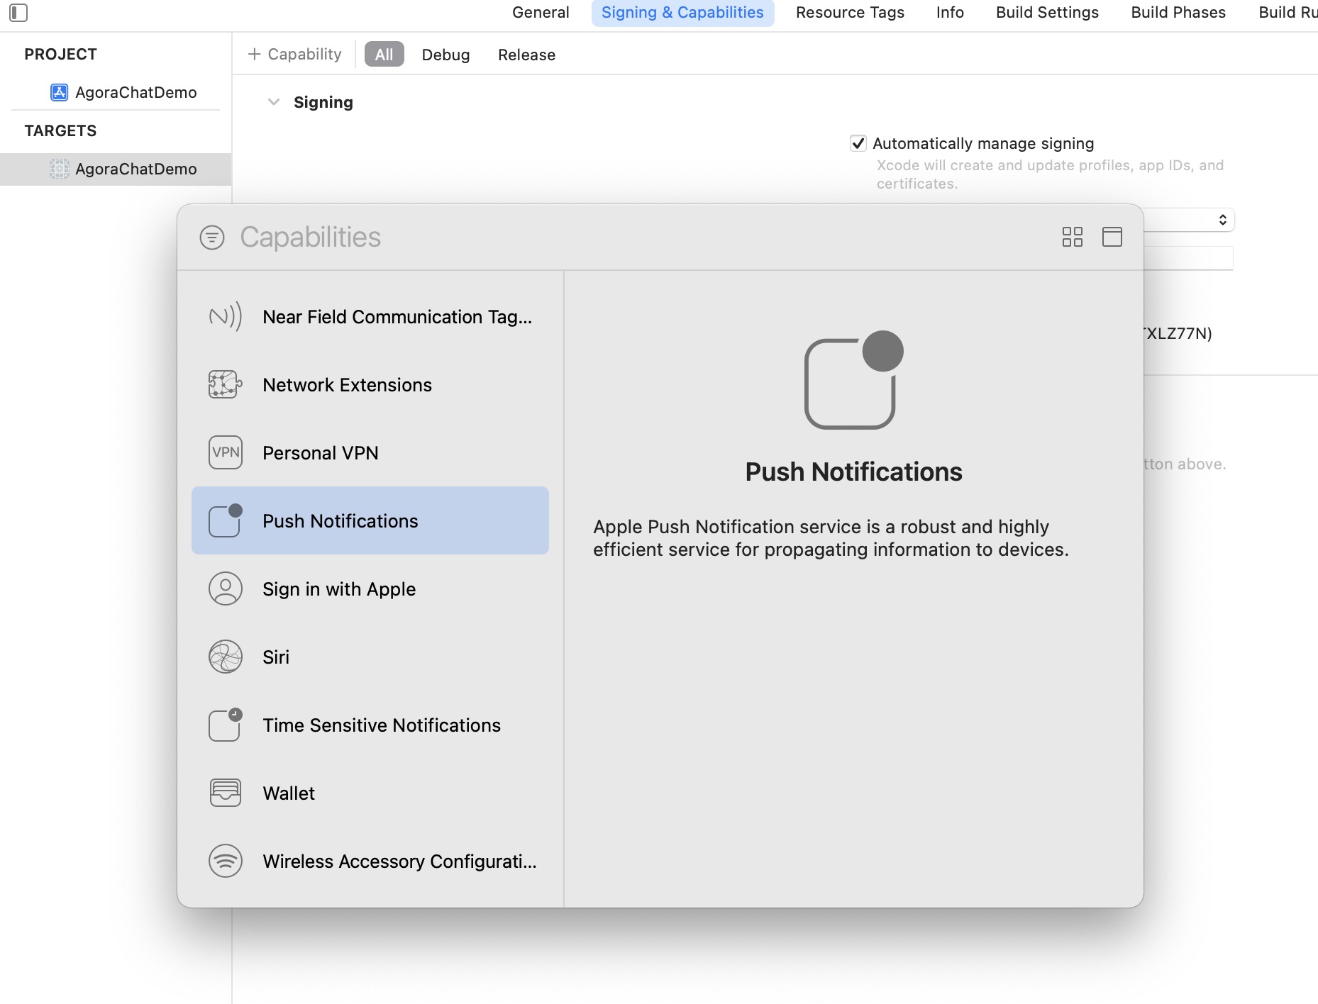1318x1004 pixels.
Task: Open the Build Settings tab
Action: point(1047,13)
